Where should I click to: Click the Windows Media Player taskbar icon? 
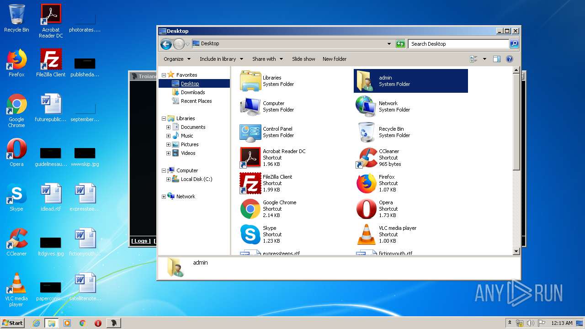[x=67, y=323]
